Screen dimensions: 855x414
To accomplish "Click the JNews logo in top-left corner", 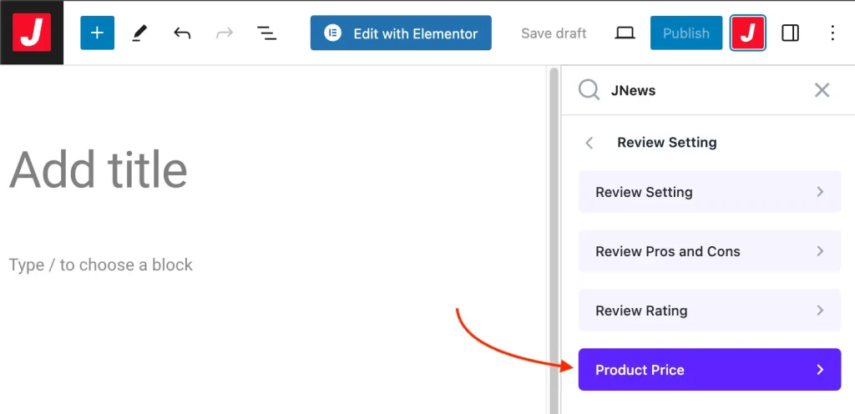I will (32, 33).
